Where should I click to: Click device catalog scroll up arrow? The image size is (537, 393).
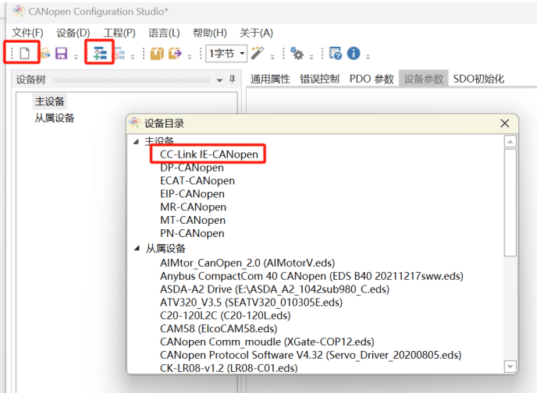510,142
